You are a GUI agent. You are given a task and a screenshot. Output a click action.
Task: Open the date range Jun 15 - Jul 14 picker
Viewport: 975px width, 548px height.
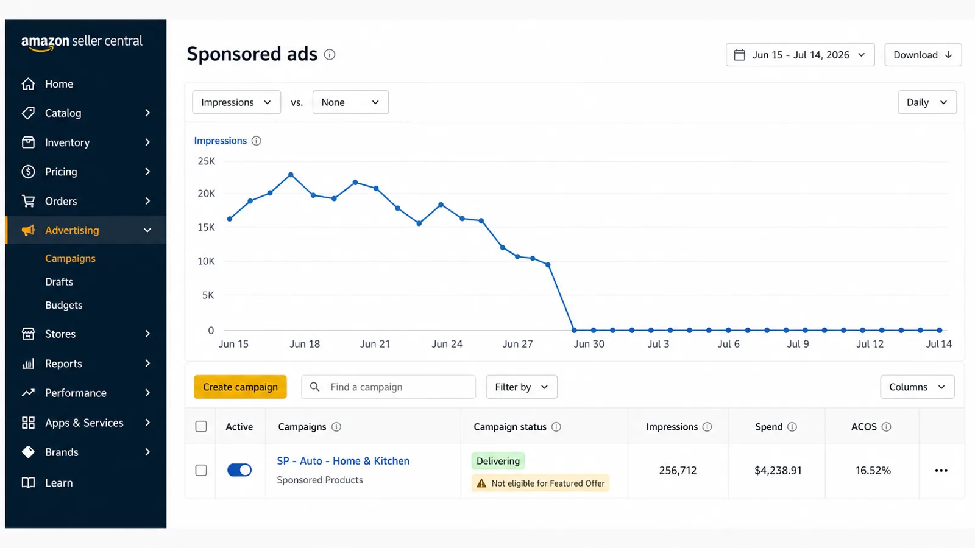coord(800,55)
